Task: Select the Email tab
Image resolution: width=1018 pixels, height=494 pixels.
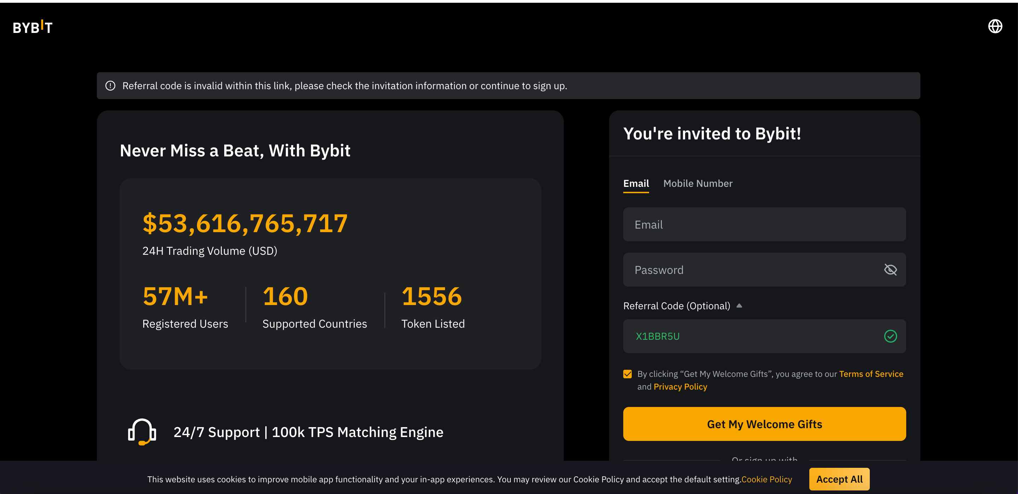Action: 636,183
